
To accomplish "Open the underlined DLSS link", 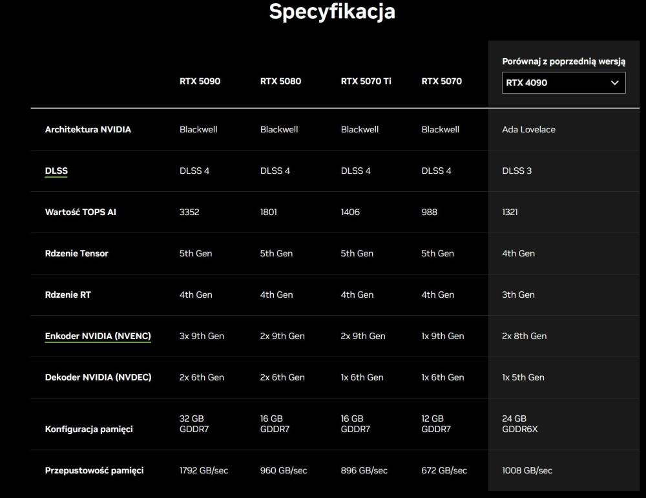I will point(56,171).
